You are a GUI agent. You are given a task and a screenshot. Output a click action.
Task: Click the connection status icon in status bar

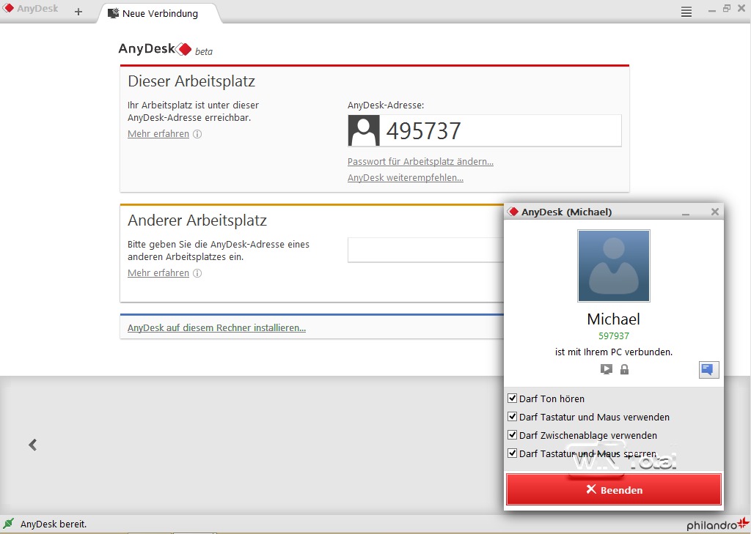9,524
